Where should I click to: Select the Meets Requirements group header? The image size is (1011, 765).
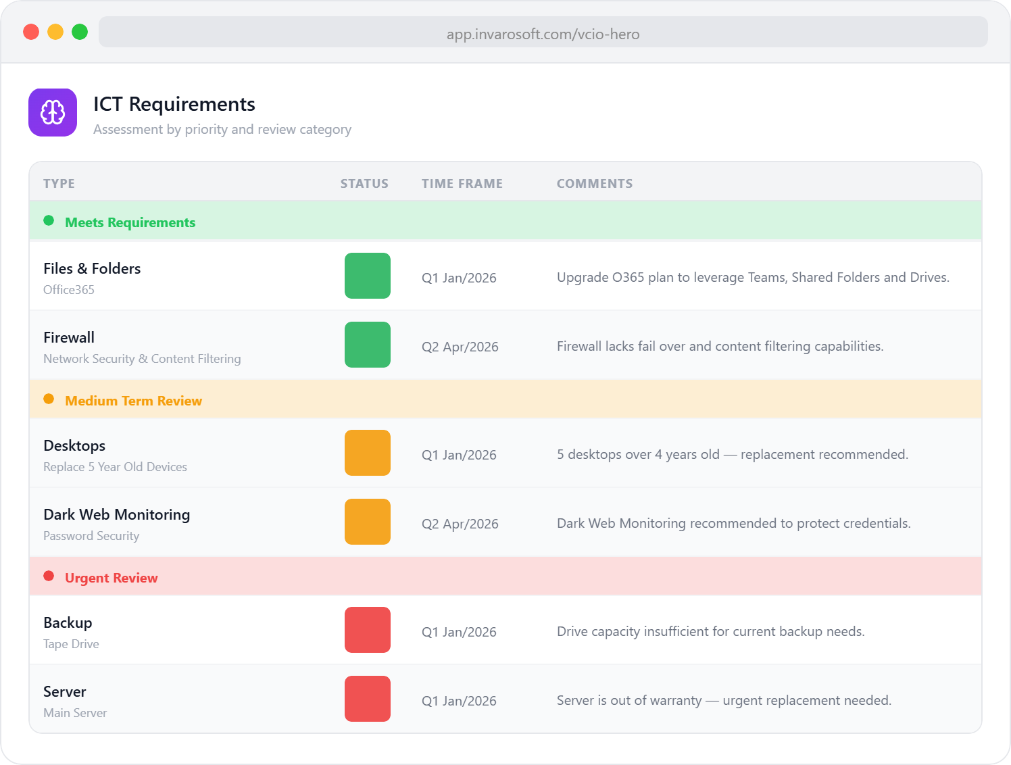pyautogui.click(x=505, y=221)
